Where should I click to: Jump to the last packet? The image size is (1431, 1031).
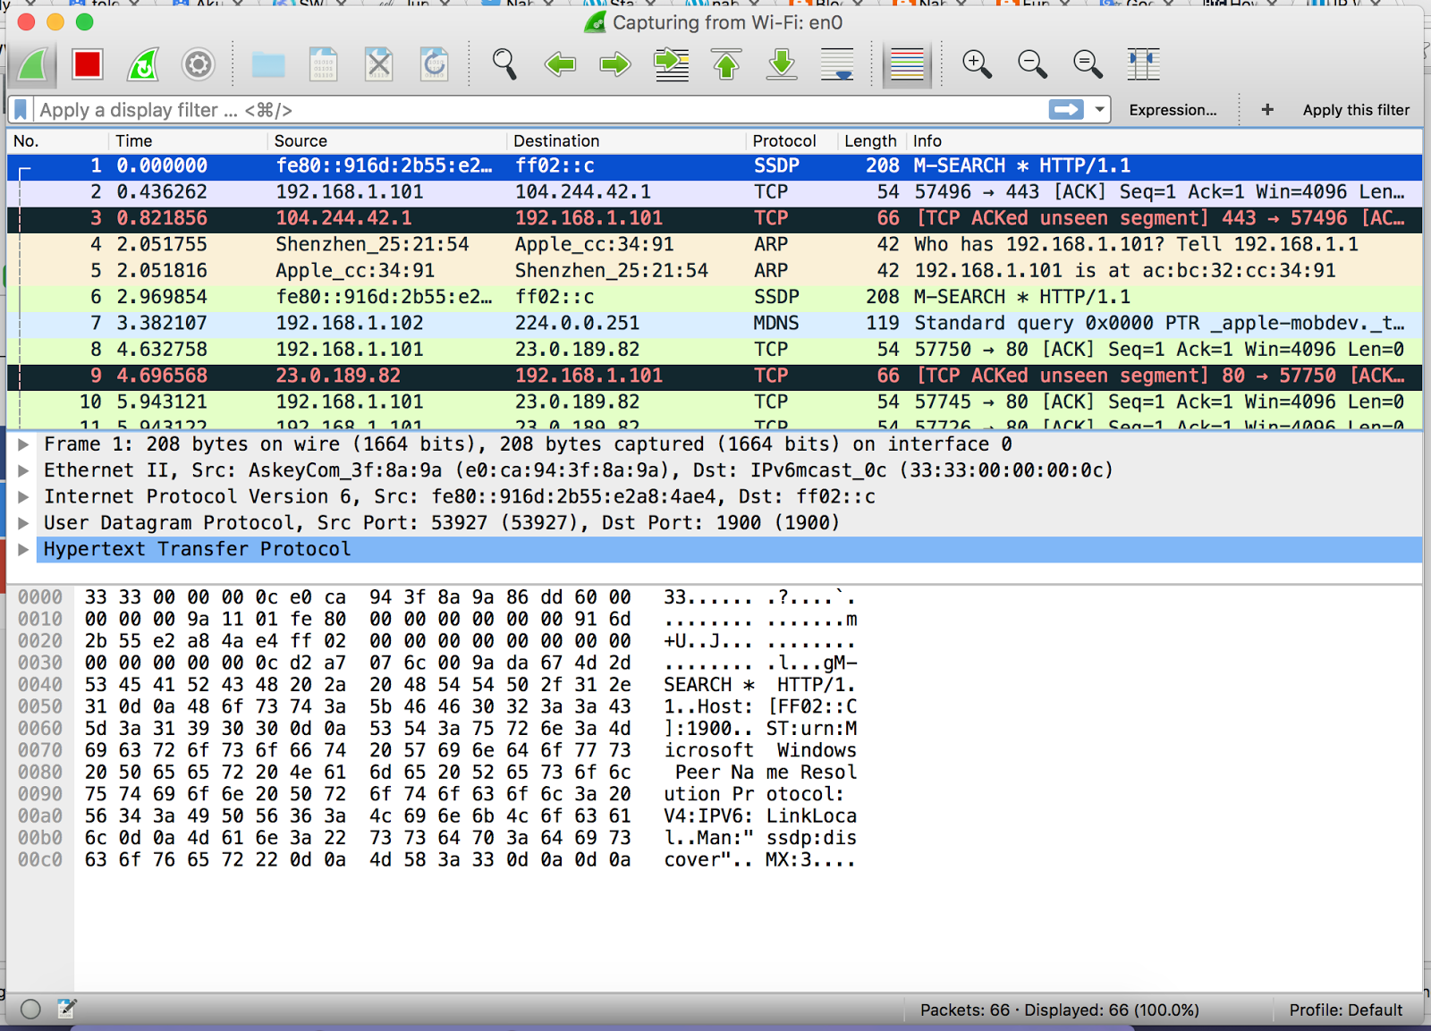tap(782, 64)
